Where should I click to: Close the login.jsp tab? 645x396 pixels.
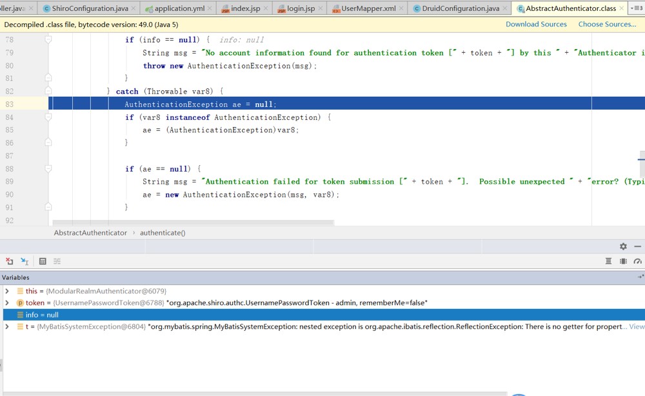tap(321, 8)
